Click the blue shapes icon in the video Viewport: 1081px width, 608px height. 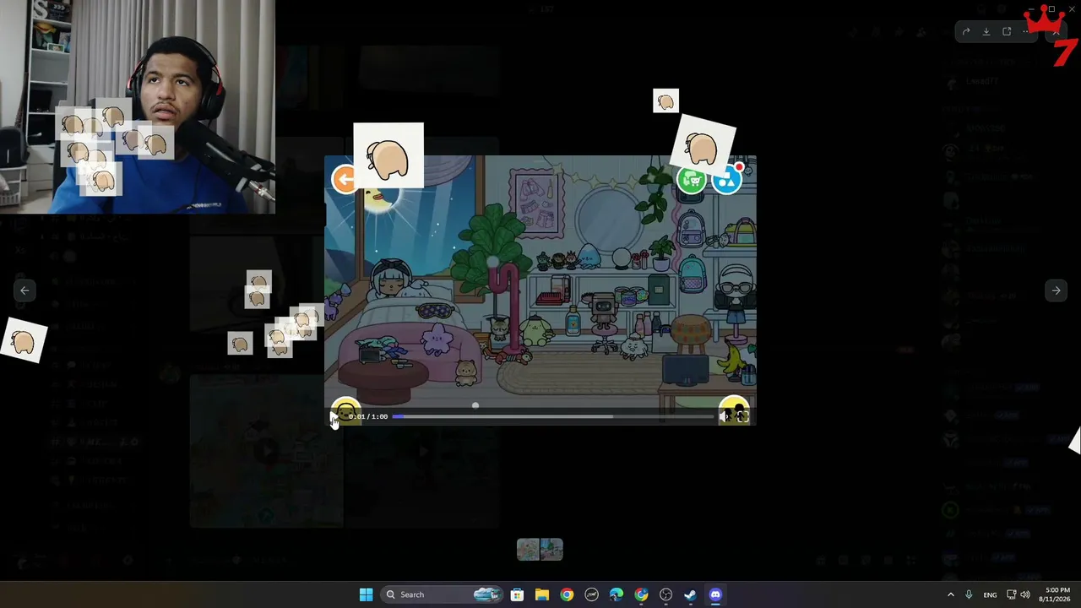coord(726,180)
